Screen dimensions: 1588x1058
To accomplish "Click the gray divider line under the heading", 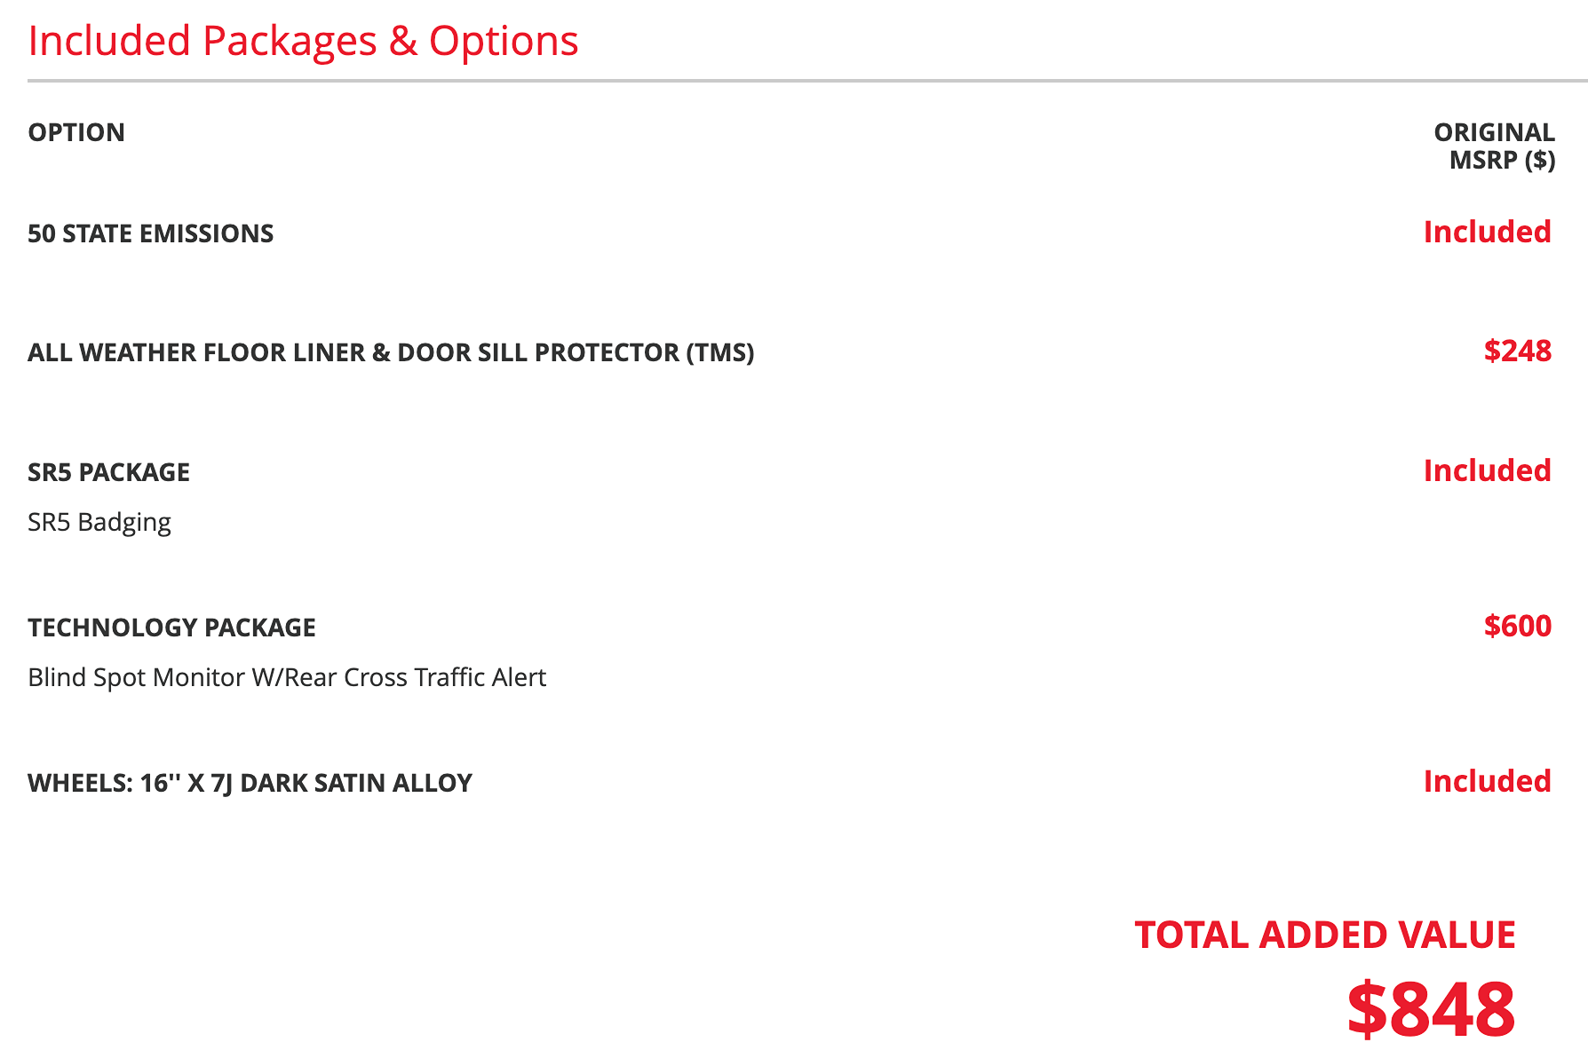I will (807, 81).
